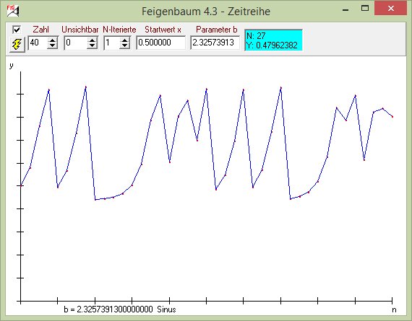Click the highest peak of the time series

pos(86,87)
